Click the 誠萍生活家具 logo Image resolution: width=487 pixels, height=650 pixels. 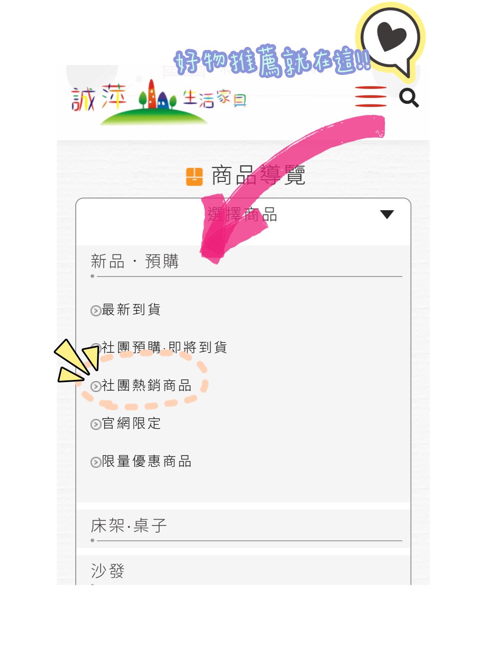pyautogui.click(x=159, y=101)
